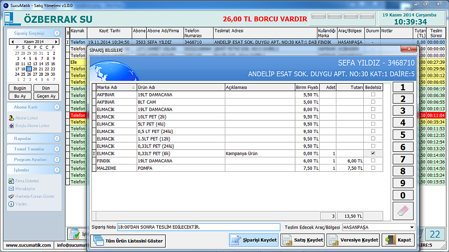The width and height of the screenshot is (449, 252).
Task: Select yellow 'Elle' row in main list
Action: (78, 62)
